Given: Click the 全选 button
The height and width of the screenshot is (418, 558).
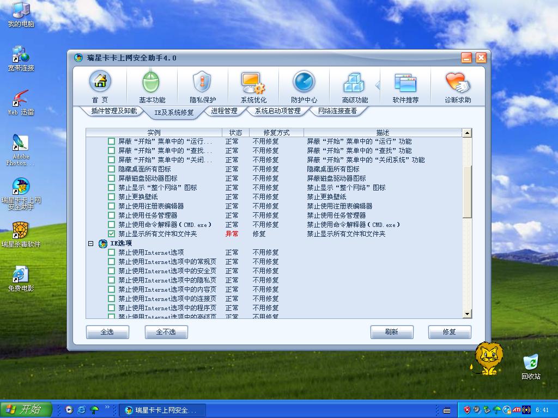Looking at the screenshot, I should point(107,332).
